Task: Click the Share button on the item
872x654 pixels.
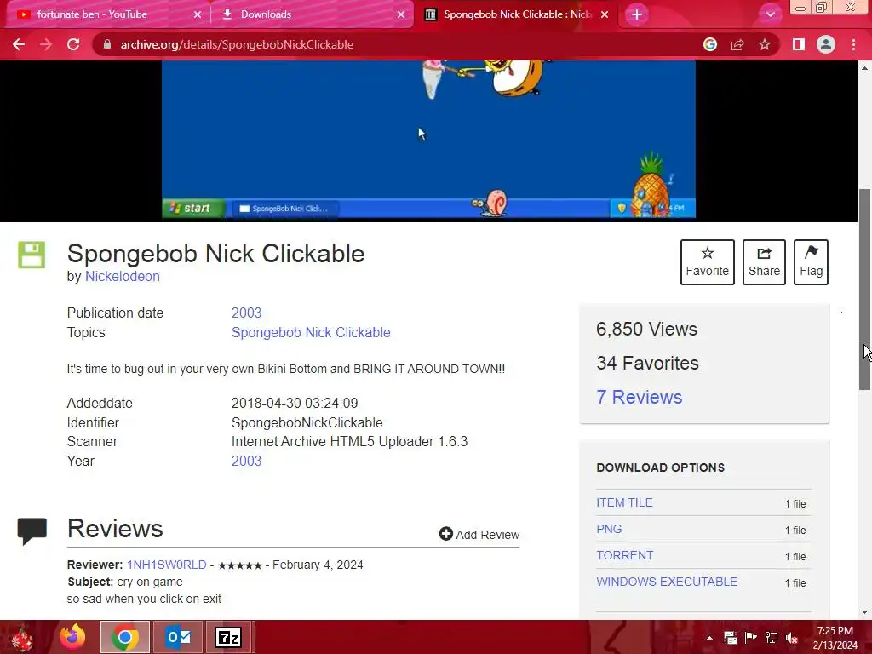Action: tap(764, 262)
